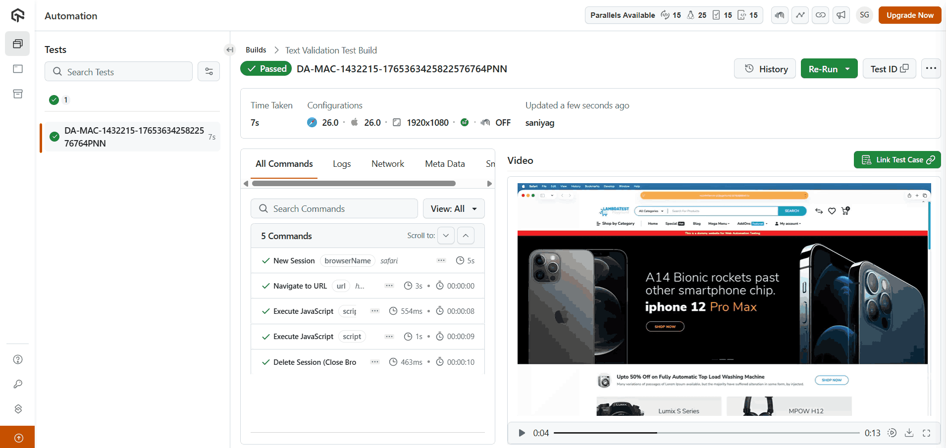946x448 pixels.
Task: Open the access key icon in sidebar
Action: coord(18,384)
